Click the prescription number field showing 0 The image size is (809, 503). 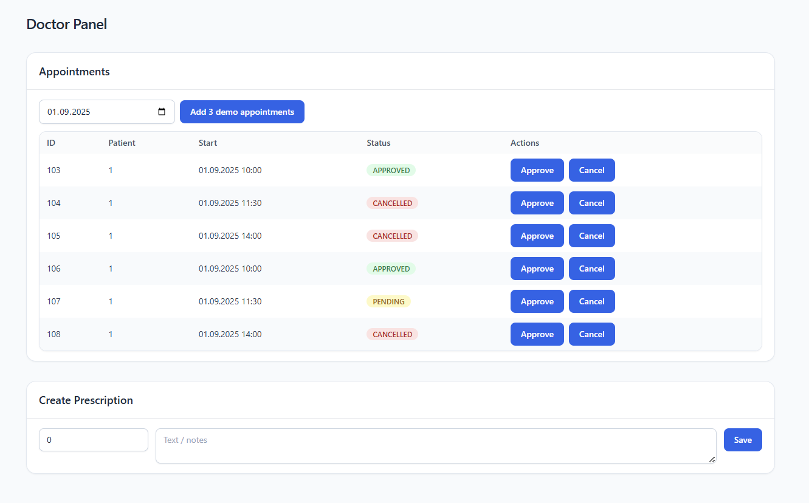click(94, 440)
